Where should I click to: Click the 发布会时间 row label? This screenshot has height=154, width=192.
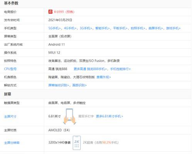pos(12,20)
